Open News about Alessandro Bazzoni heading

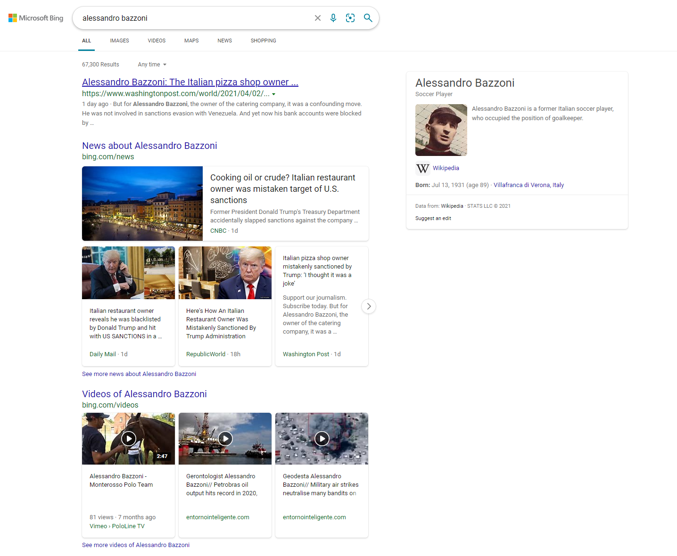[x=149, y=146]
